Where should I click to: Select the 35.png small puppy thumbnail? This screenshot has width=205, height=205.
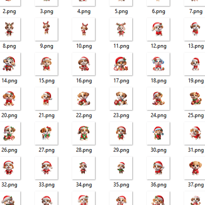point(121,168)
